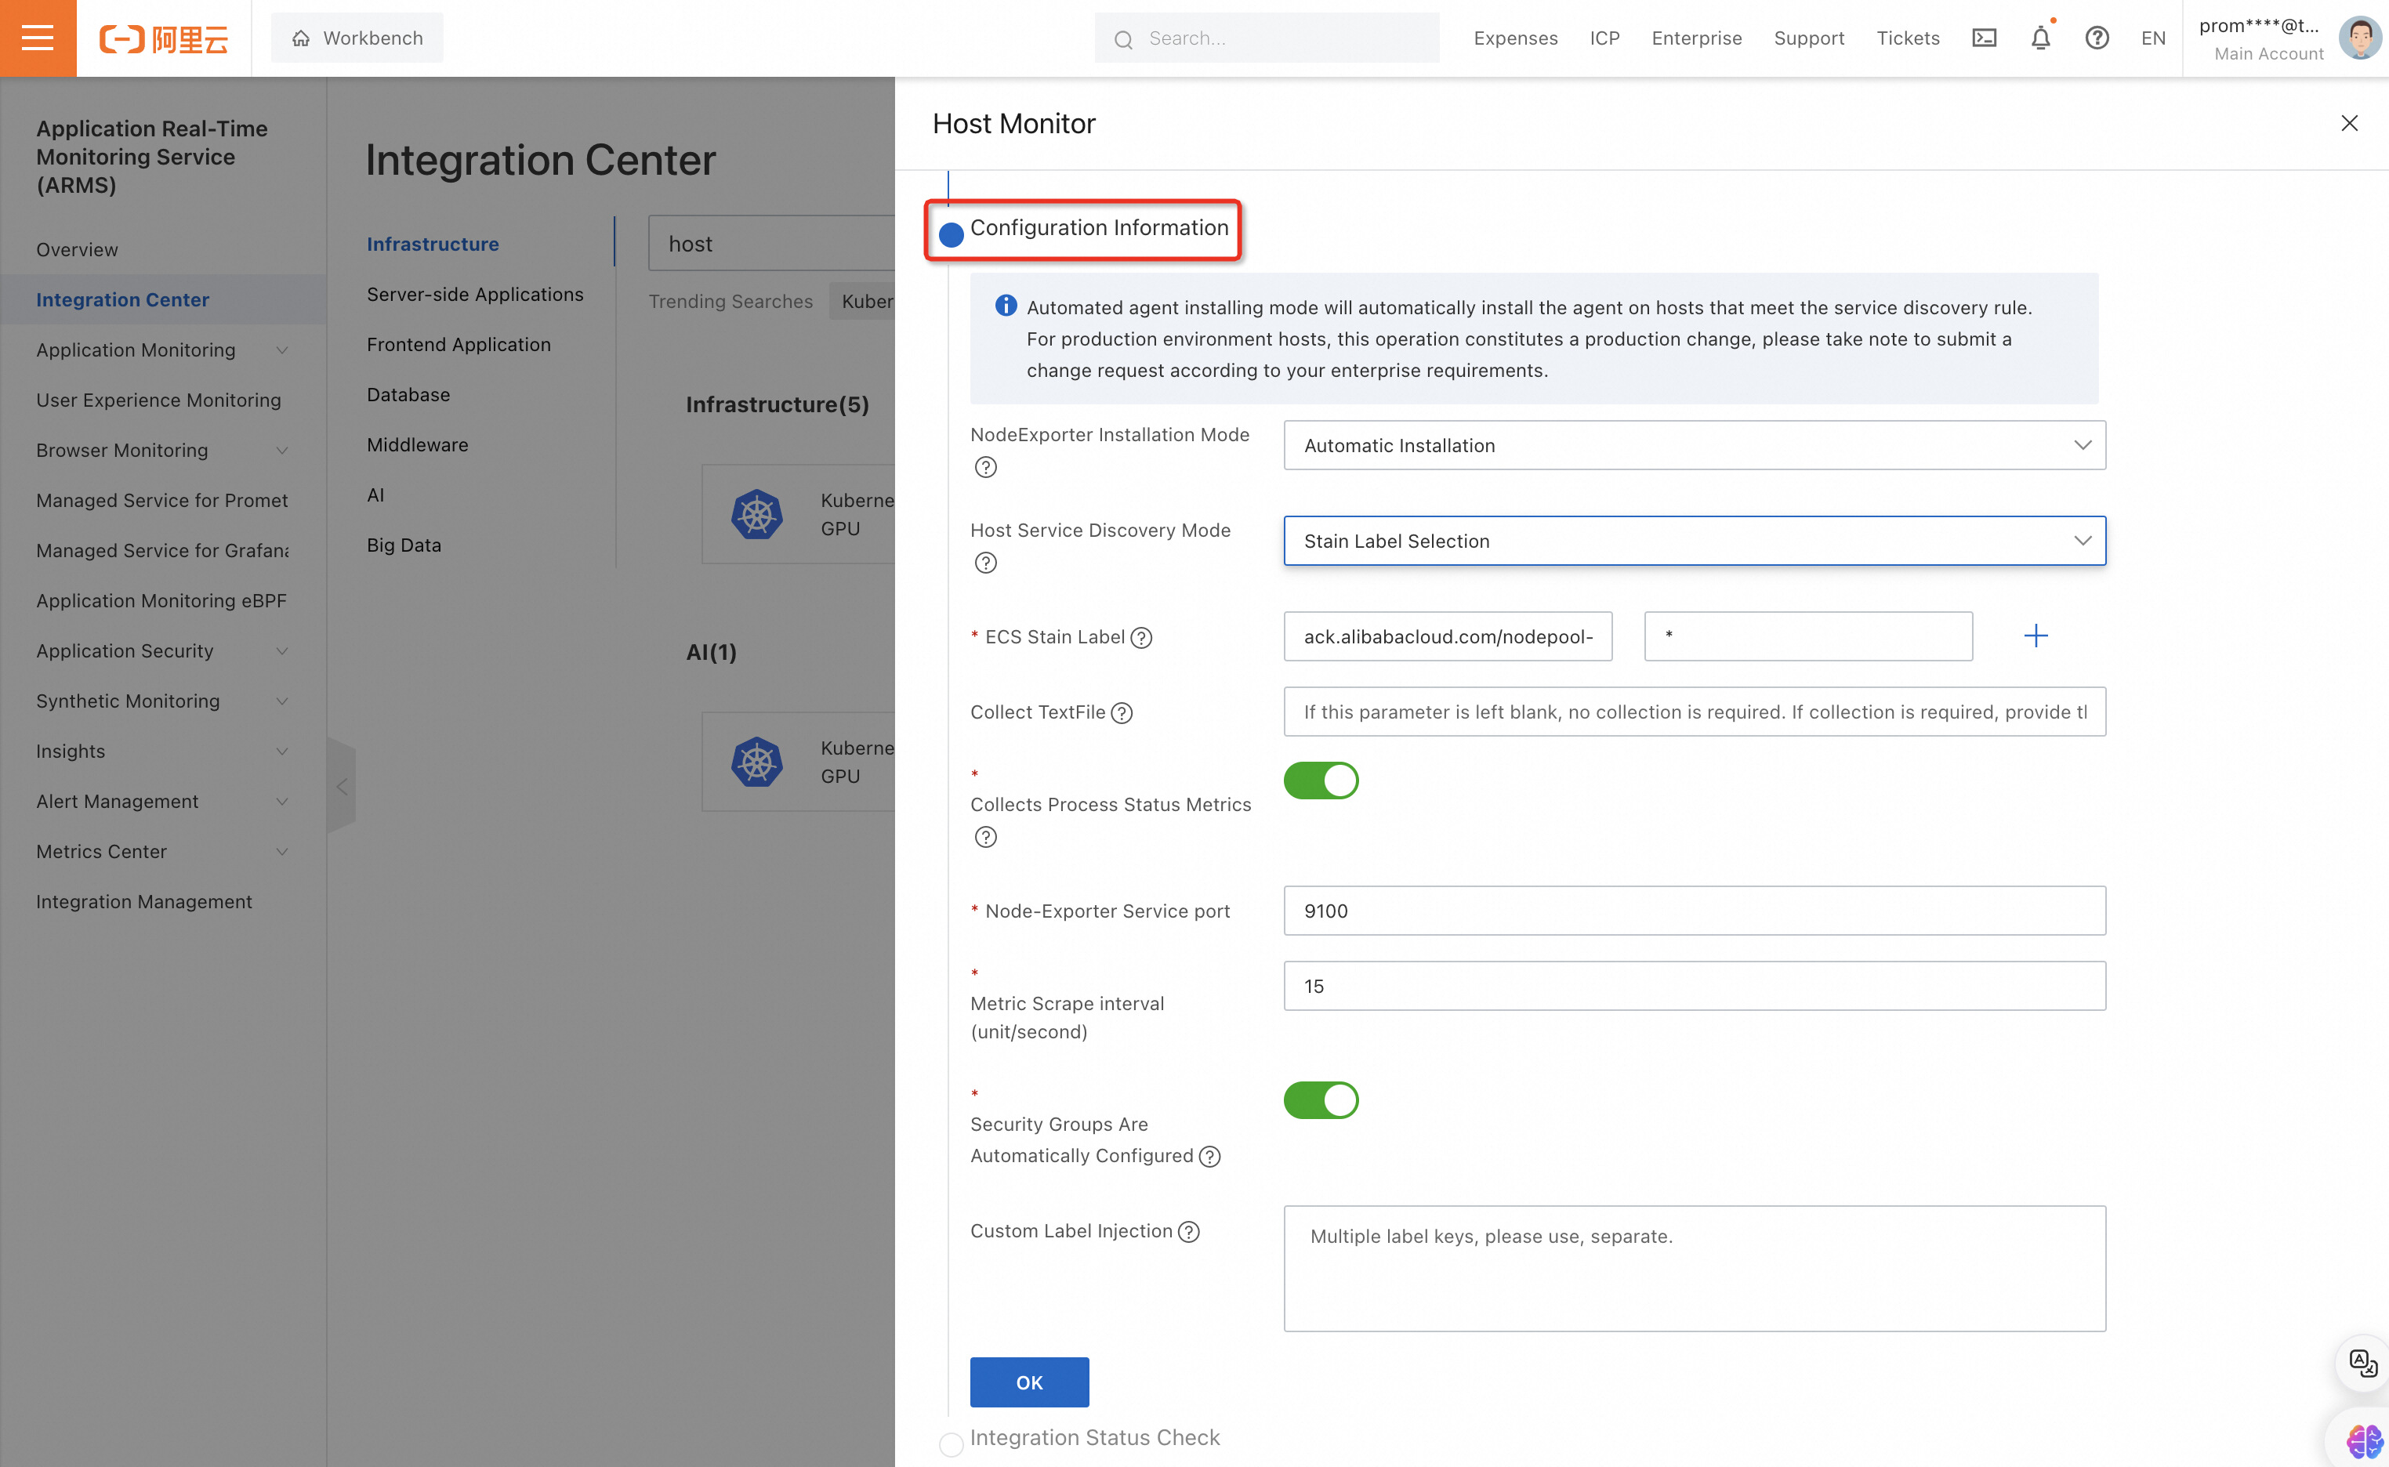Open Managed Service for Prometheus
The height and width of the screenshot is (1467, 2389).
pos(162,501)
